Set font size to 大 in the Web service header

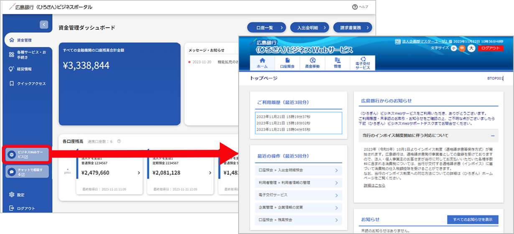(x=471, y=48)
